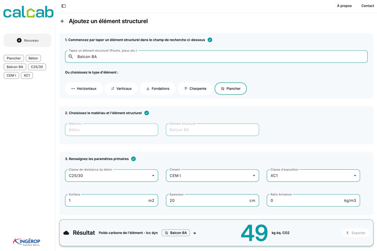Click the Exporter upload icon

347,233
